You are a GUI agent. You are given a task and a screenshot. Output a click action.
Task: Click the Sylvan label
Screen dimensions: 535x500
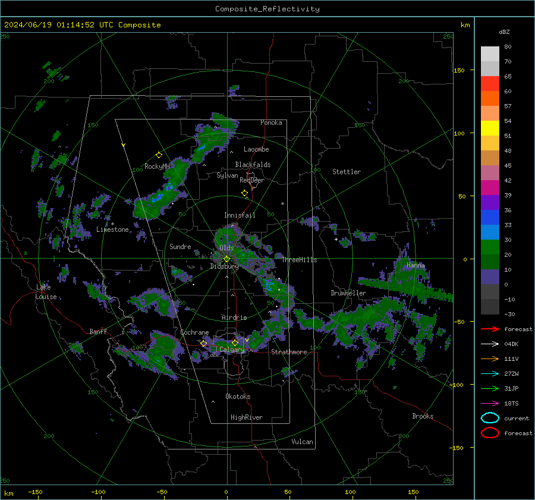(x=227, y=175)
